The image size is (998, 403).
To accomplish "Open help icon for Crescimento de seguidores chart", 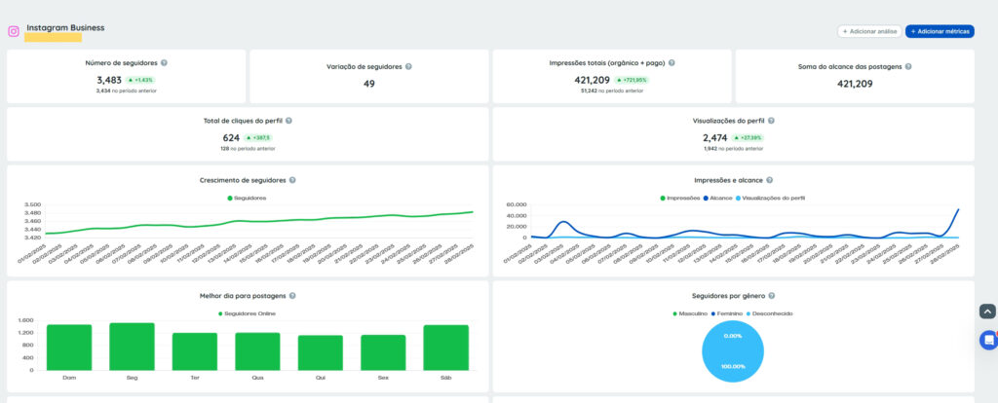I will point(292,180).
